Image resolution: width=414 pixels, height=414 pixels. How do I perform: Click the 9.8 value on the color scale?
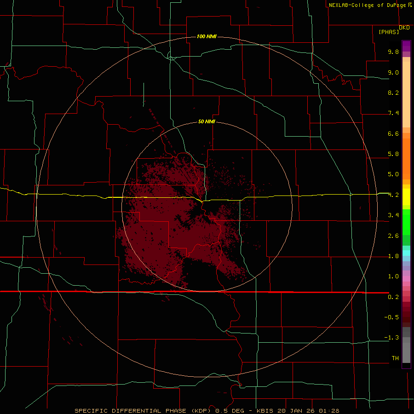click(x=393, y=52)
